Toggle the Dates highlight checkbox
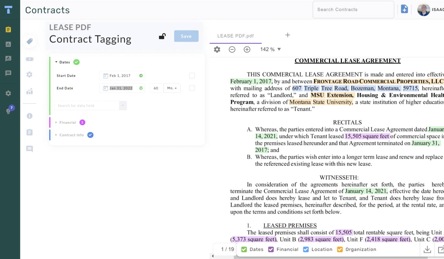Screen dimensions: 444x259 click(244, 249)
